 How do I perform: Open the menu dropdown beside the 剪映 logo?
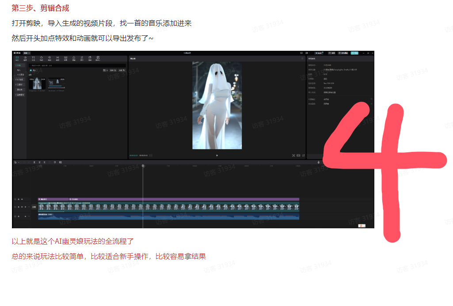point(27,53)
